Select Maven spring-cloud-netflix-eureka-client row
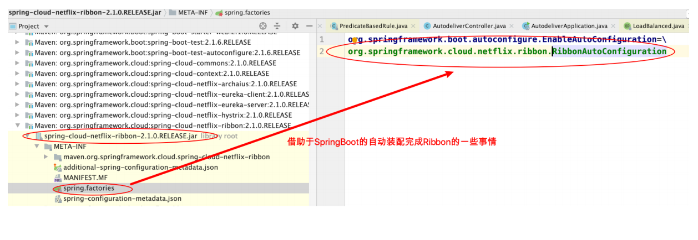 click(x=158, y=95)
